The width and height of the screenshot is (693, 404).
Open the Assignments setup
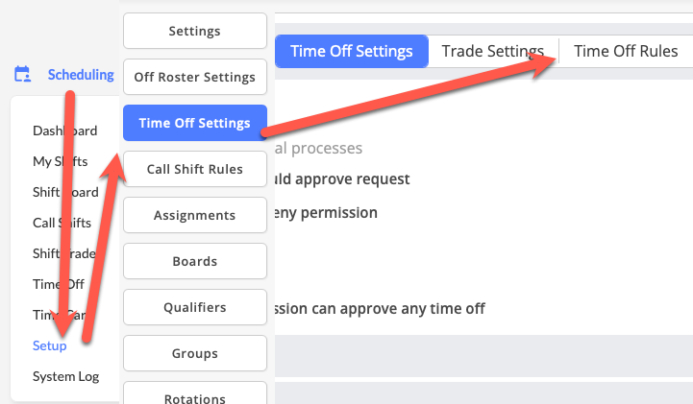point(194,215)
